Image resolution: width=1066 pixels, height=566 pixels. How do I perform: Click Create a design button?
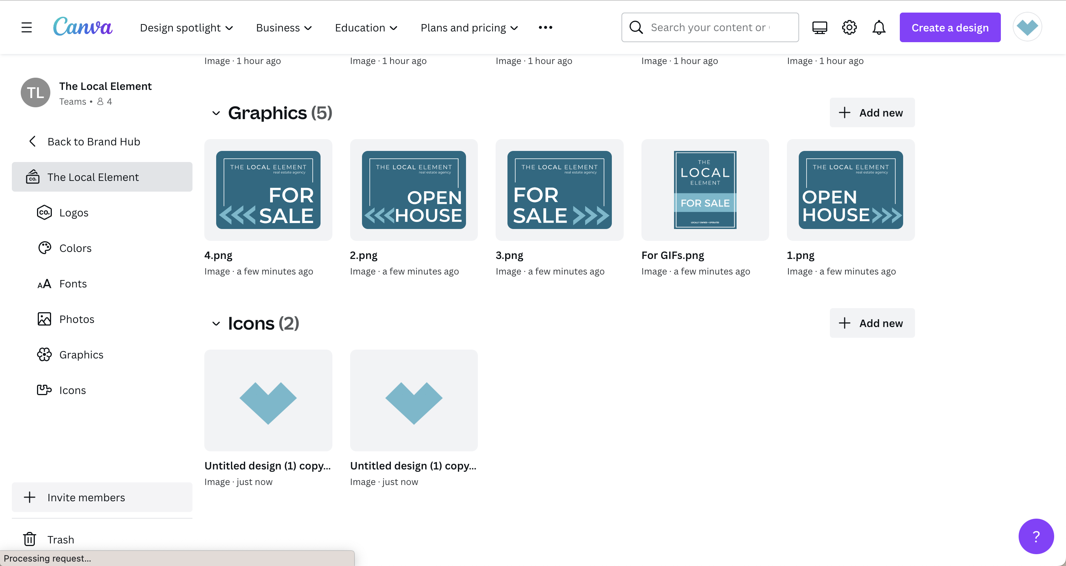950,27
